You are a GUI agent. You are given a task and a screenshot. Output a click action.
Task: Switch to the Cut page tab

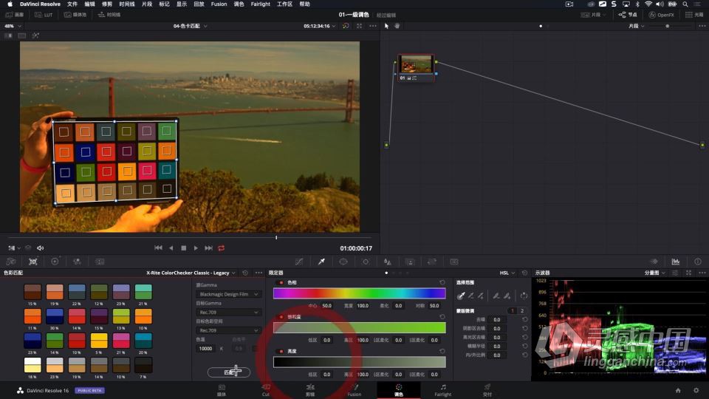click(266, 390)
